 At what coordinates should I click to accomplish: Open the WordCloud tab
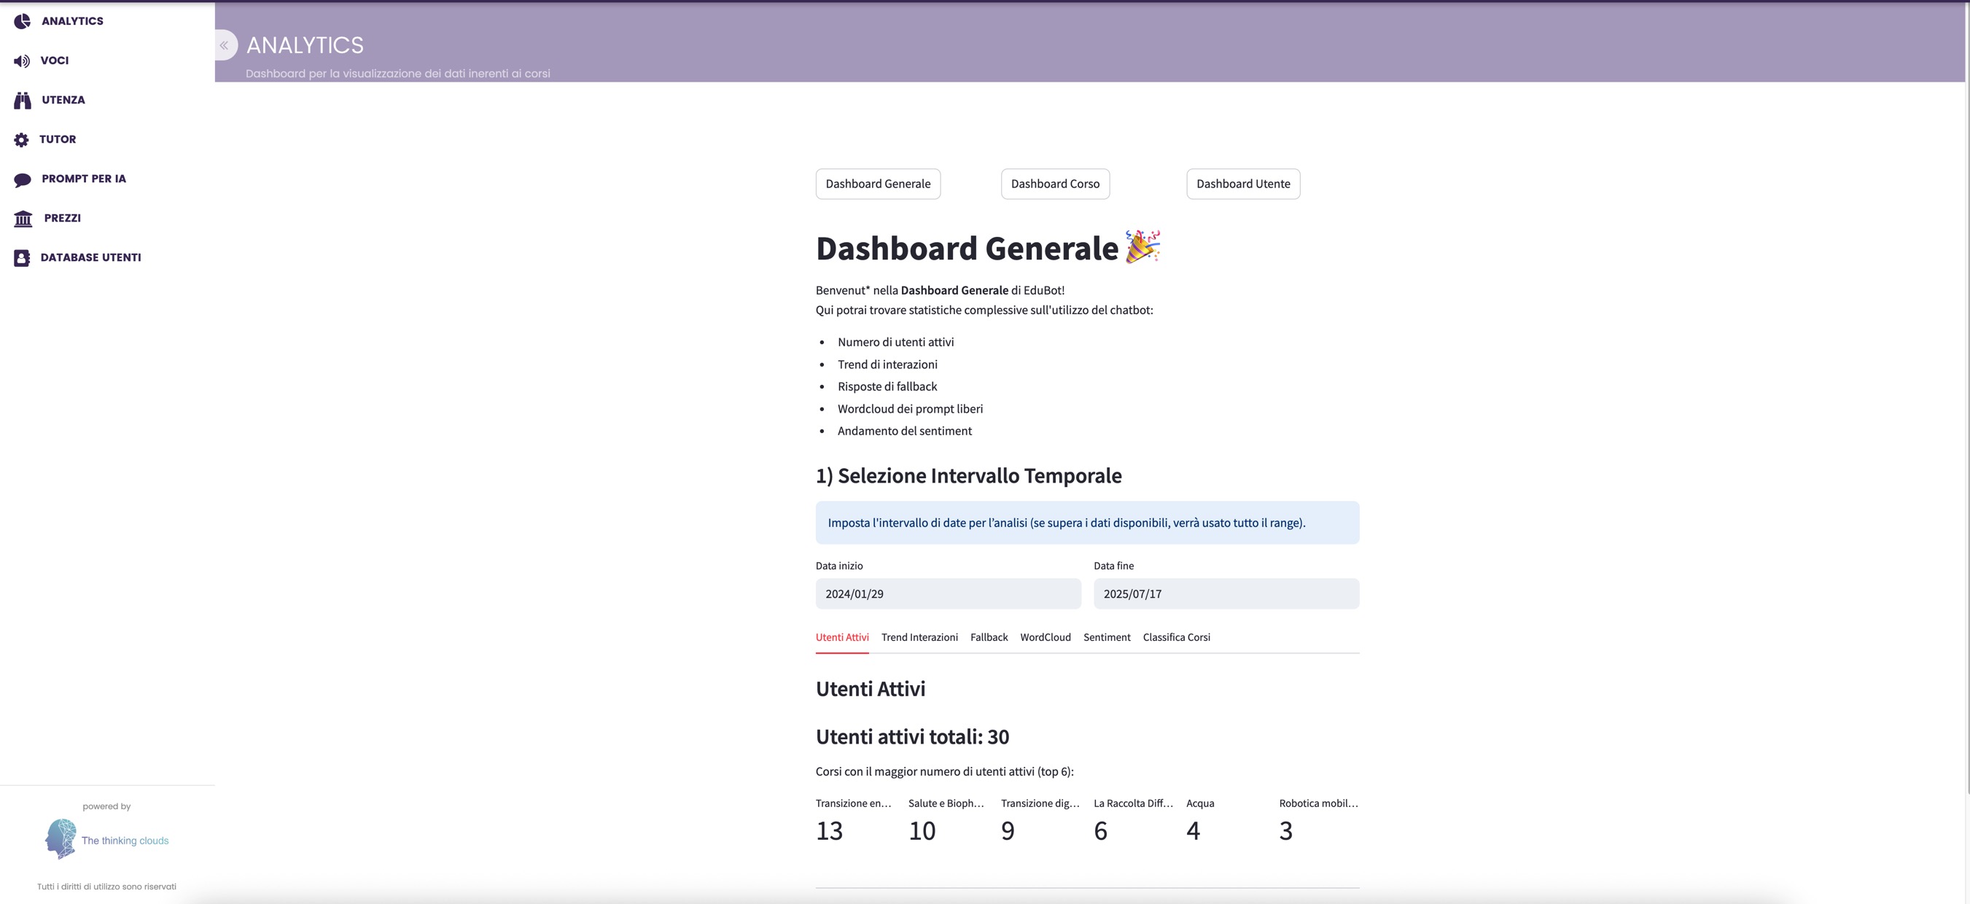pos(1045,637)
